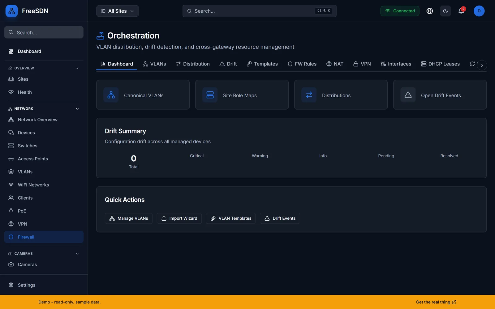Open the language globe icon in header

point(429,11)
